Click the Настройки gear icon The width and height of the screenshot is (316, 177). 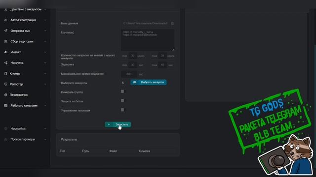pos(5,128)
